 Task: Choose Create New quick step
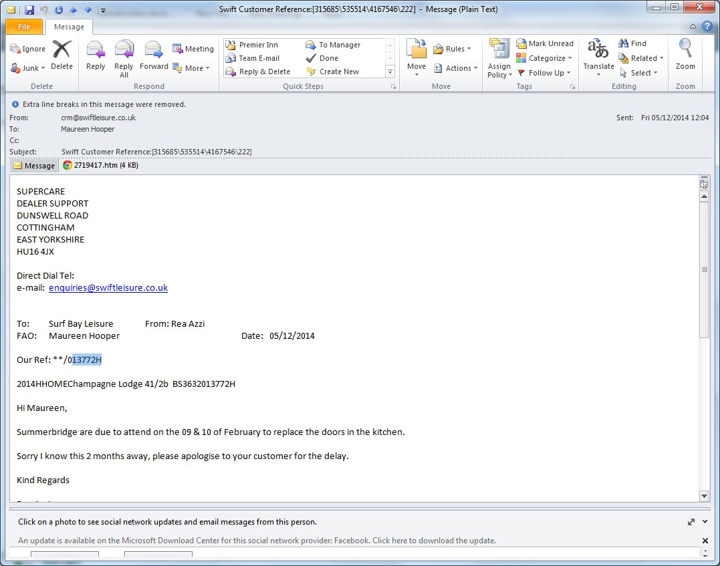coord(332,72)
